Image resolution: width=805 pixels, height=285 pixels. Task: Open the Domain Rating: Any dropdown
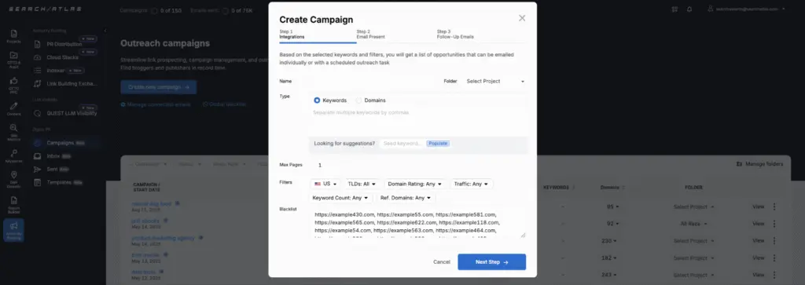pos(415,184)
